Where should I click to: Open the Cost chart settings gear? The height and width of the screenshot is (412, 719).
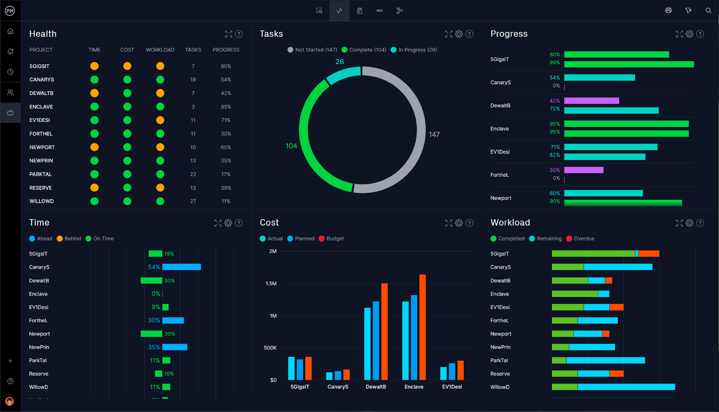click(459, 223)
